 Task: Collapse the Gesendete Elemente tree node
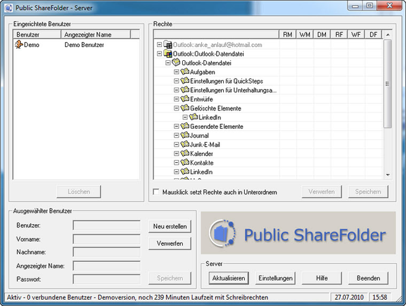176,126
